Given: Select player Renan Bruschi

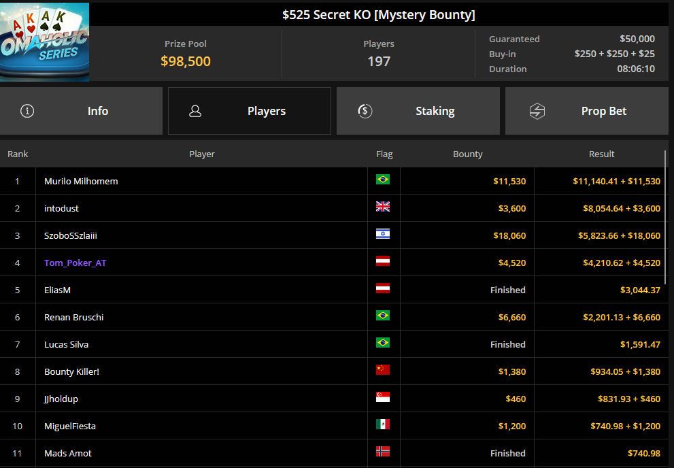Looking at the screenshot, I should [x=74, y=317].
